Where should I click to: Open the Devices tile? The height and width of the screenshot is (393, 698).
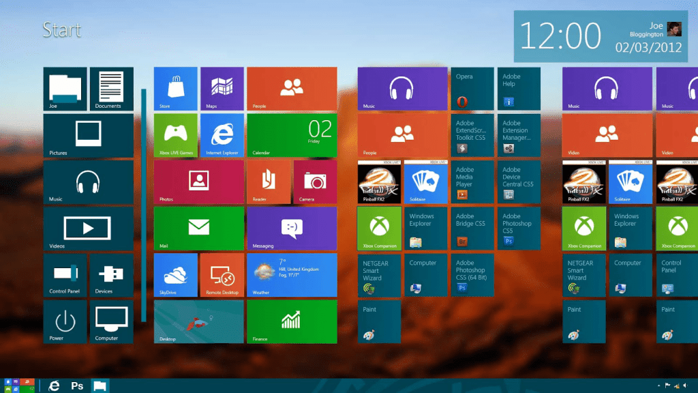(112, 275)
